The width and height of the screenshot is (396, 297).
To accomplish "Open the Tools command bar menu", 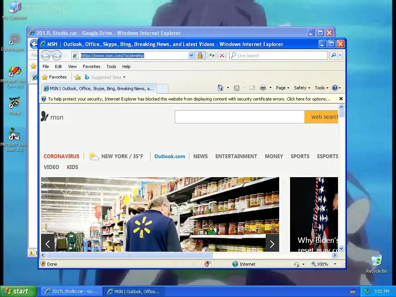I will 321,88.
